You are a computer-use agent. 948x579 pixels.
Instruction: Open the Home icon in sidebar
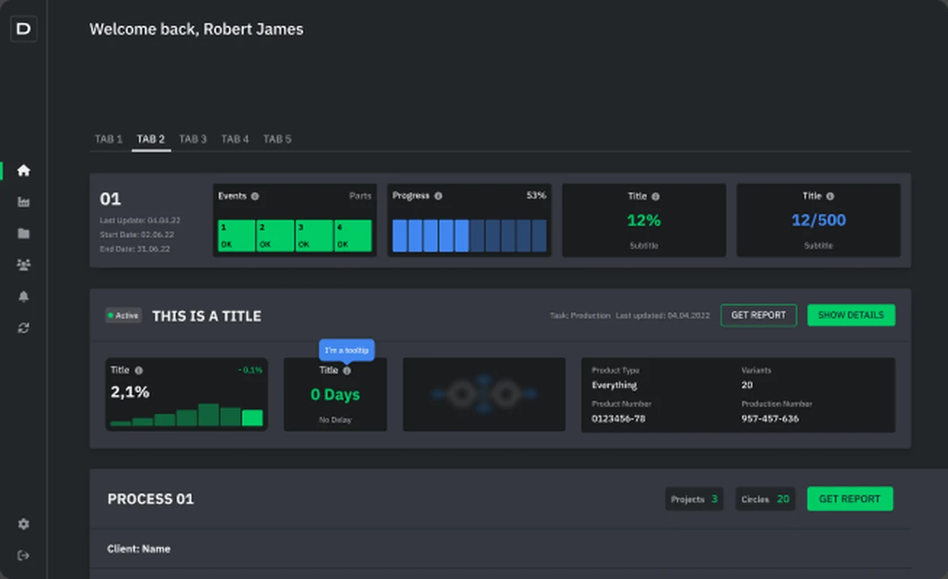[x=24, y=171]
